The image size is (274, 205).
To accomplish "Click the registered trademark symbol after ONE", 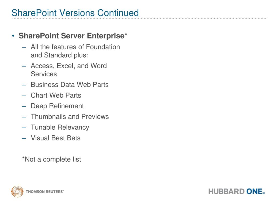I will [264, 193].
